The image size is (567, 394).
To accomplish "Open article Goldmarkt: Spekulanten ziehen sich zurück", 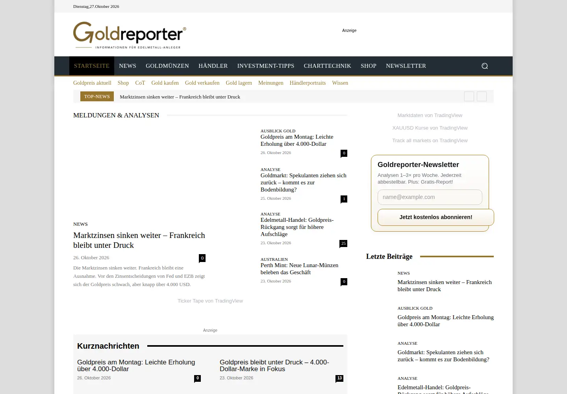I will pos(304,182).
